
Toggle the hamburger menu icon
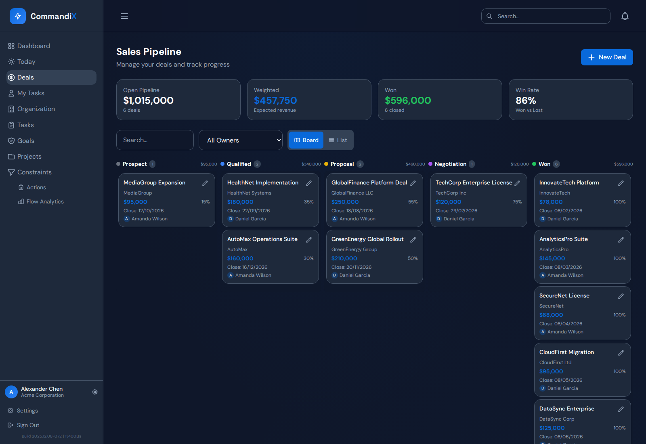124,16
